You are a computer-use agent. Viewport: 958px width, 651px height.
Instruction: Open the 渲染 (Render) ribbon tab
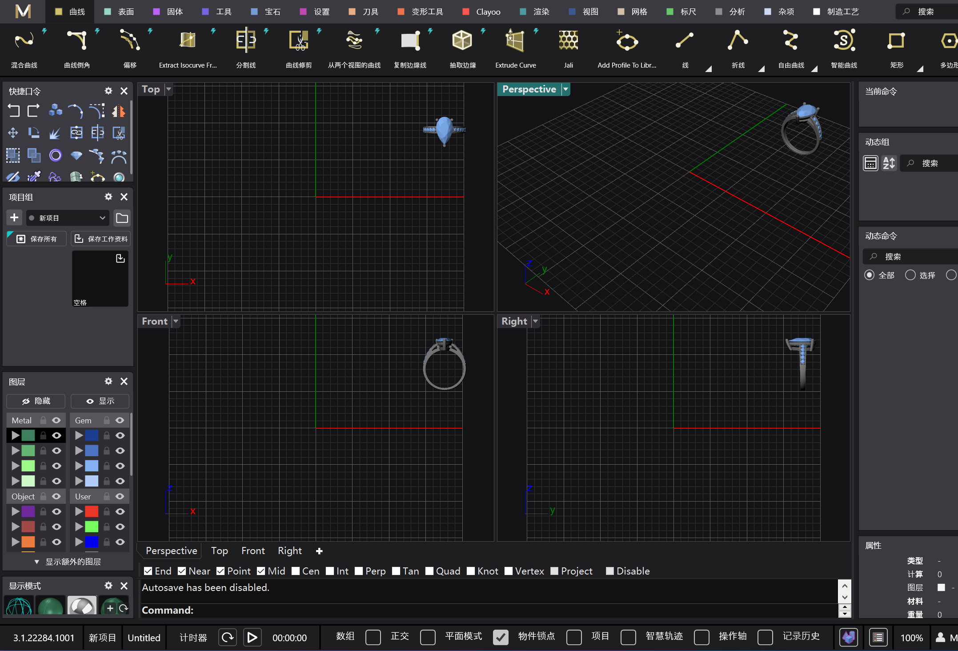tap(535, 12)
